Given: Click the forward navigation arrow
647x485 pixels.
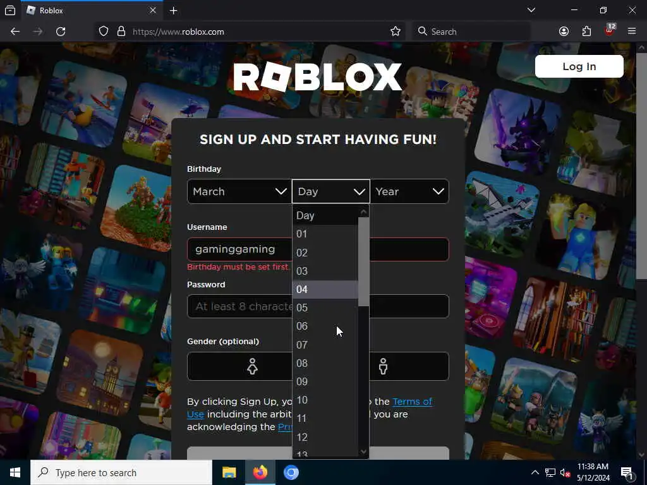Looking at the screenshot, I should [38, 32].
